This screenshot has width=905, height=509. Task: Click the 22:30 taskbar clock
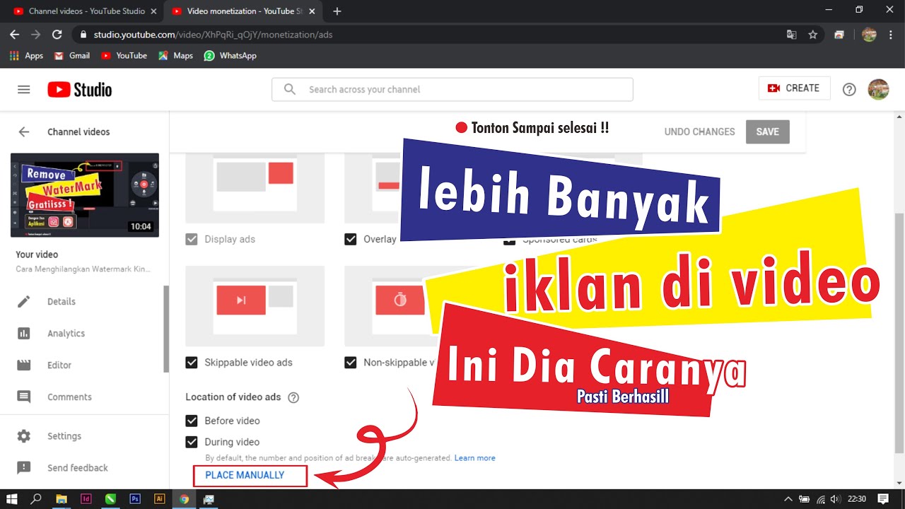(856, 499)
